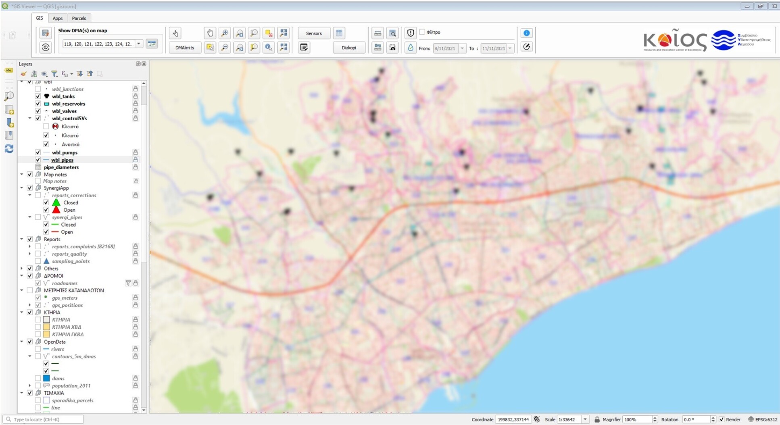Open the Show DMA(s) dropdown list
The height and width of the screenshot is (425, 780).
[x=139, y=44]
